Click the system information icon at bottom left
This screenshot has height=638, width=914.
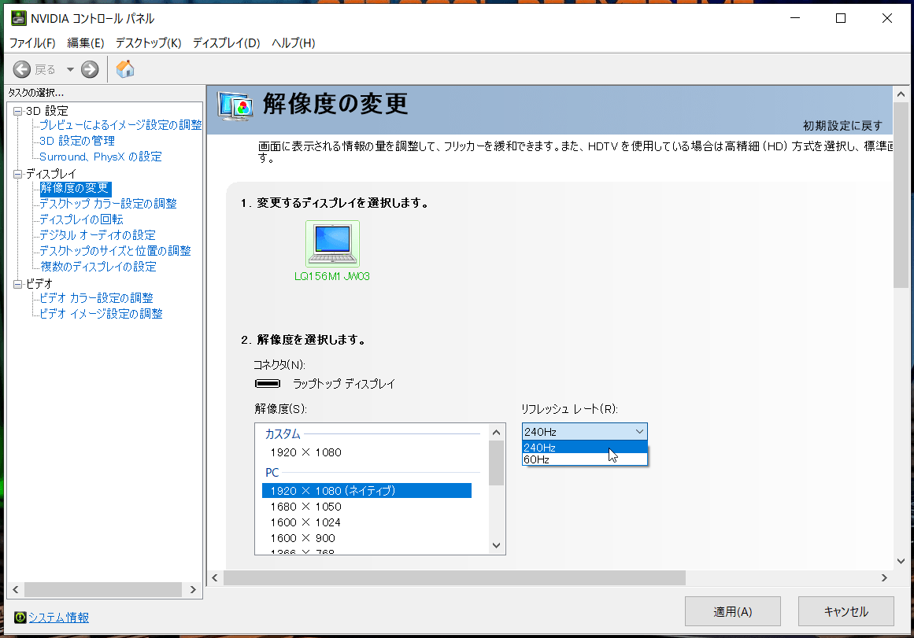[20, 617]
